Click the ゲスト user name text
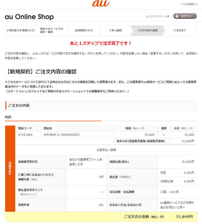This screenshot has width=202, height=224. (x=160, y=16)
